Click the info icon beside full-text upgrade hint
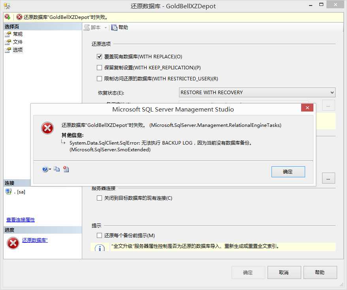Image resolution: width=347 pixels, height=290 pixels. point(100,248)
